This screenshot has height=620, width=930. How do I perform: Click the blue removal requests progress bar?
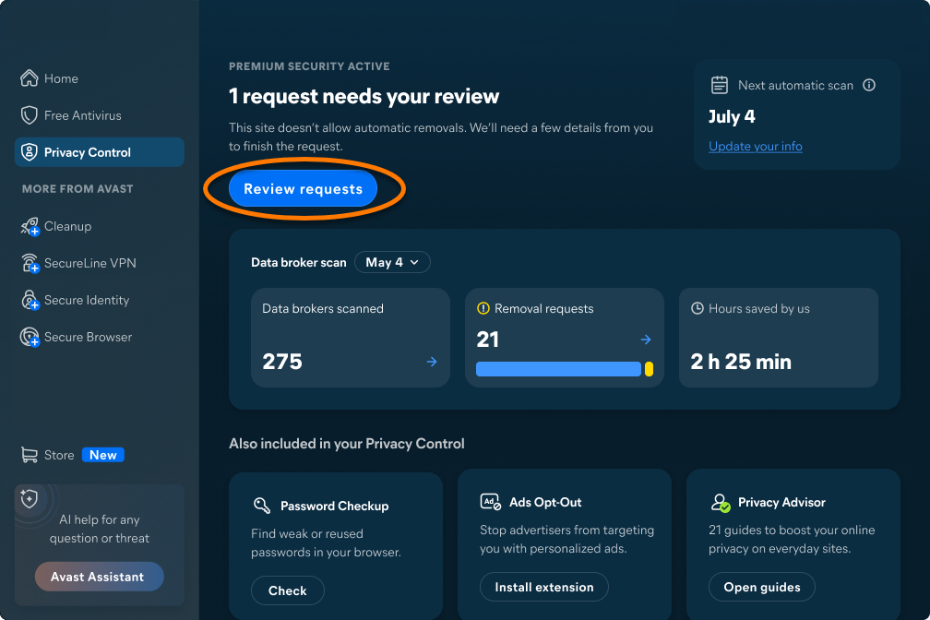pos(558,369)
